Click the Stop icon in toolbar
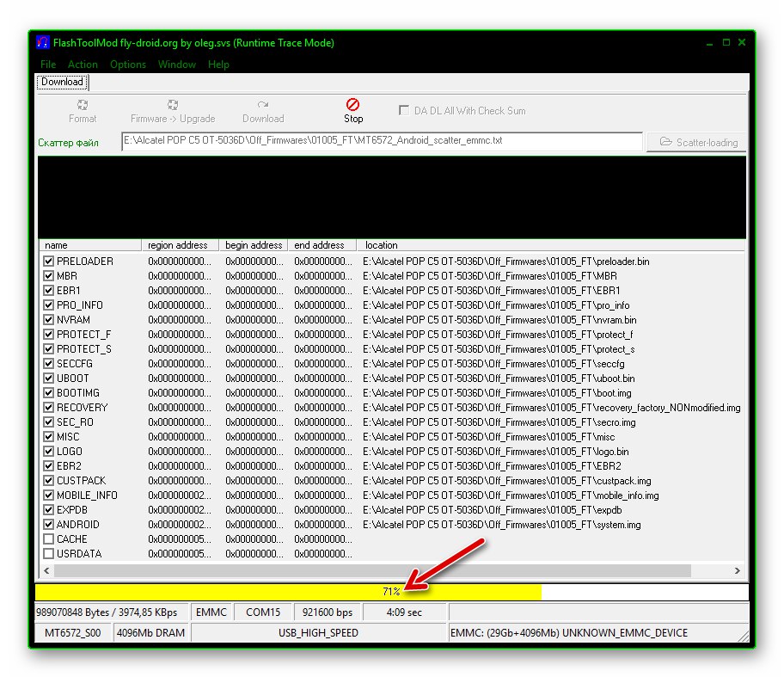 [x=352, y=105]
